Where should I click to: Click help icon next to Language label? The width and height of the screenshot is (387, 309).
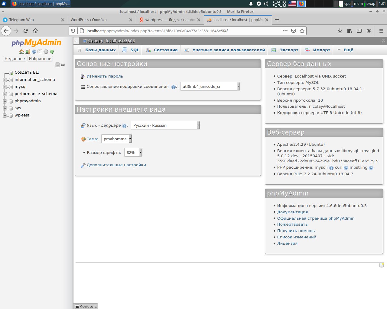pyautogui.click(x=124, y=126)
